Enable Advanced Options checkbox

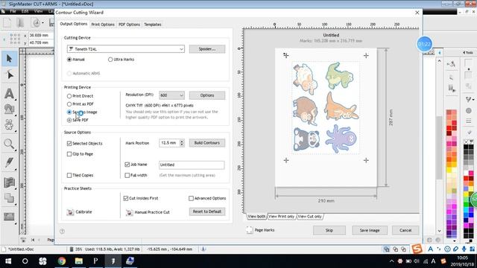coord(191,198)
